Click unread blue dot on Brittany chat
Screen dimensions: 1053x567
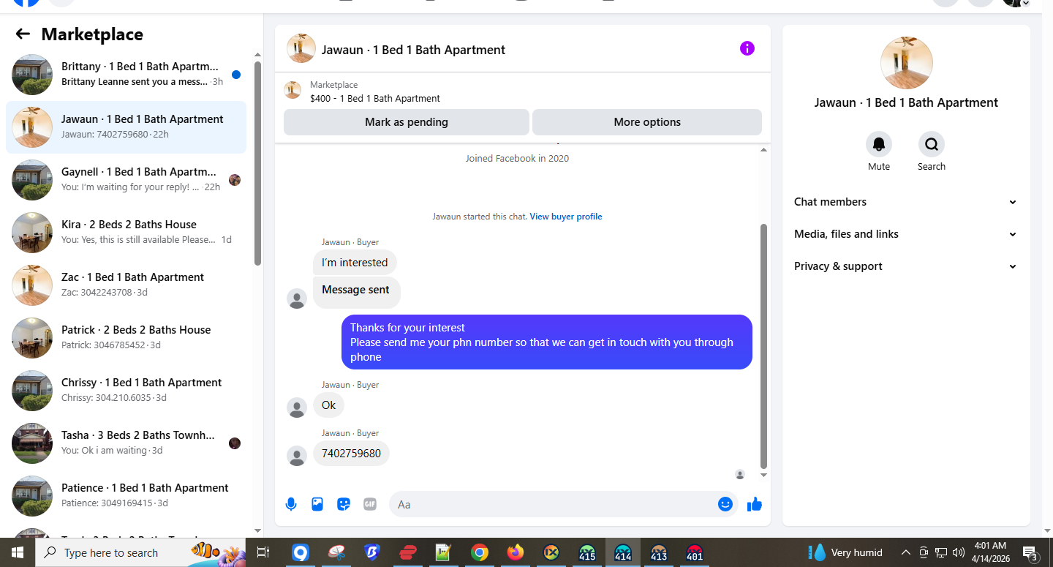point(236,75)
